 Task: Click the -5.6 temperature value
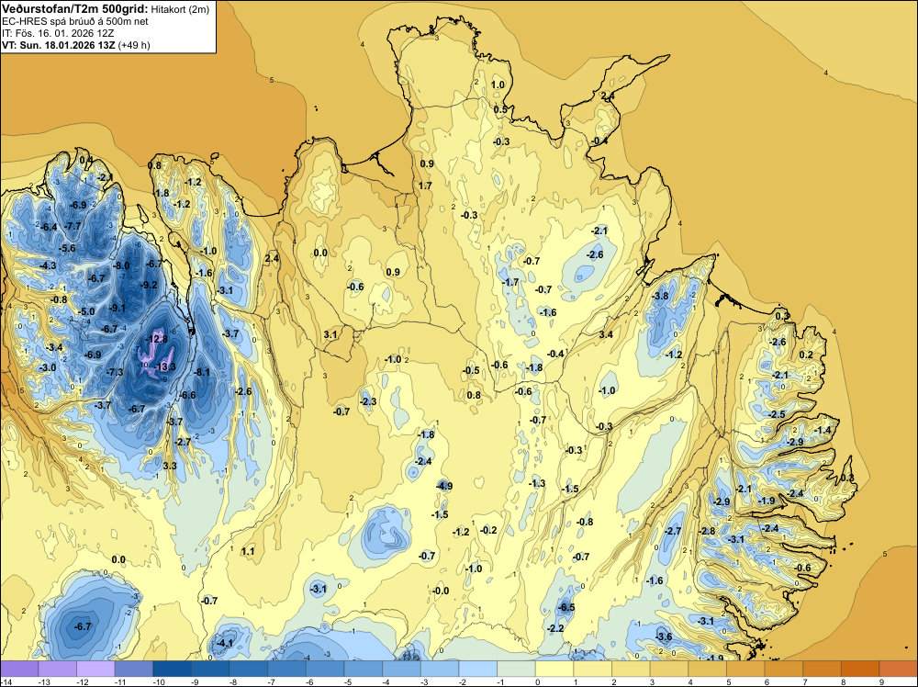tap(67, 248)
